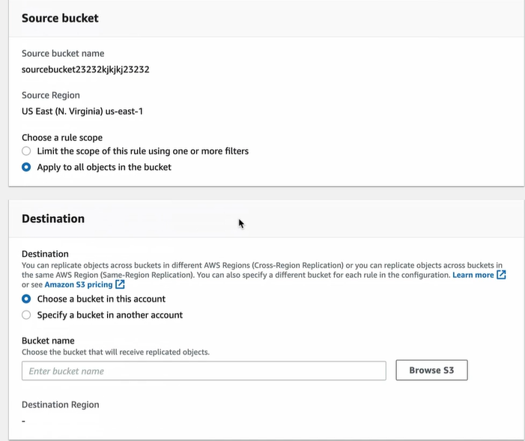Click the 'Source bucket' panel heading

[60, 18]
